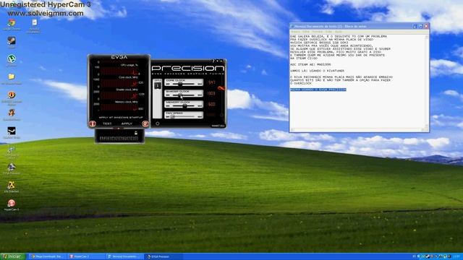Click the Memory Clock value readout
This screenshot has height=260, width=463.
(212, 104)
